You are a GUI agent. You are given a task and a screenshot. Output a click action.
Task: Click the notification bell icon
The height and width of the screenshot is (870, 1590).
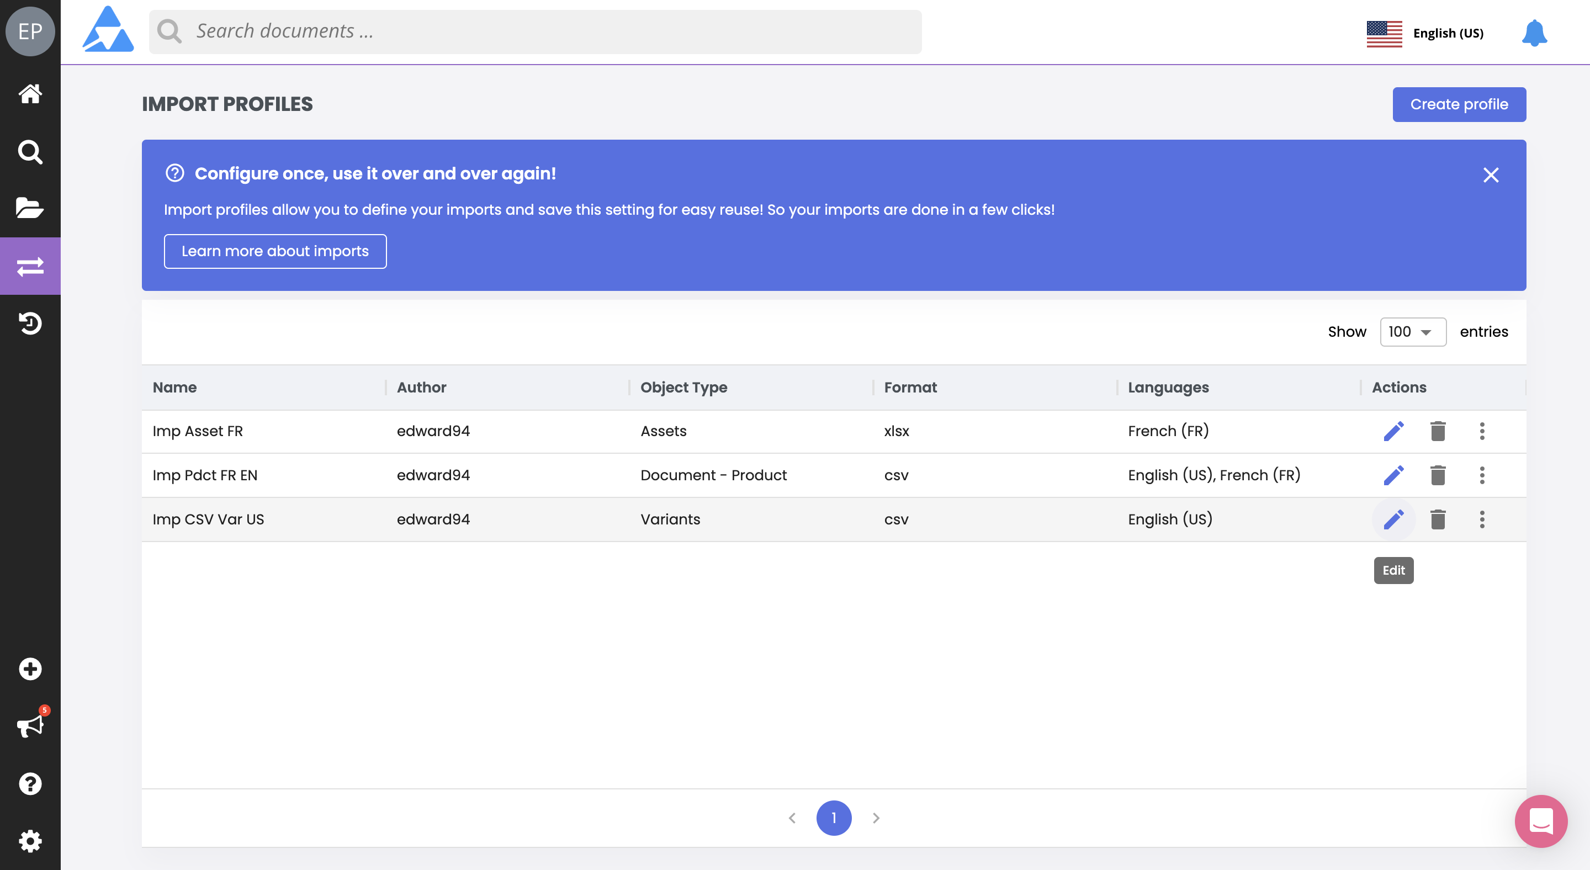1534,33
